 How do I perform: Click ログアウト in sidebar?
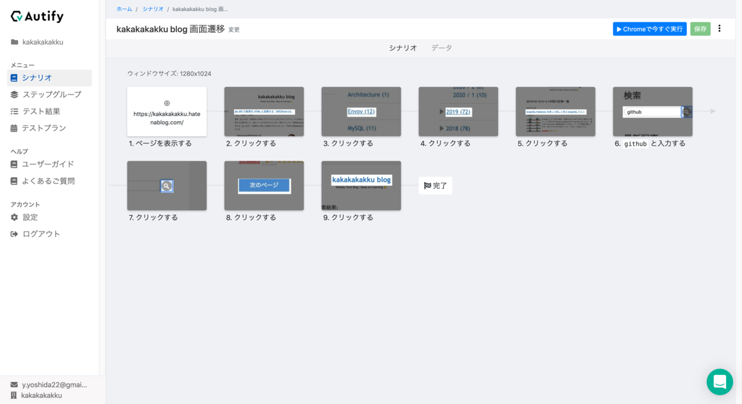[x=41, y=234]
